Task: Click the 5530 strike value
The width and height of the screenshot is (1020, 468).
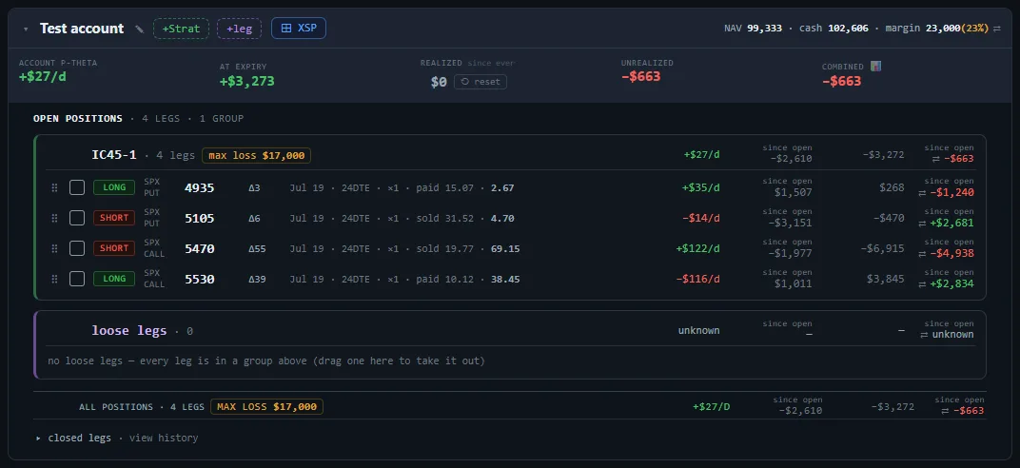Action: [x=200, y=279]
